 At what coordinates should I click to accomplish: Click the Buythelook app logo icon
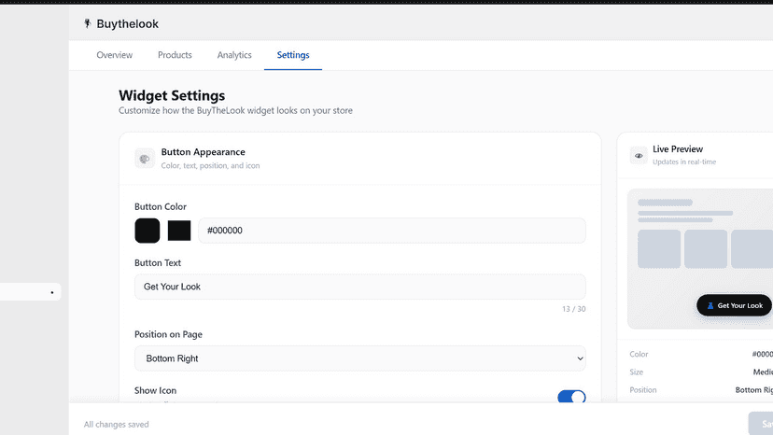click(x=87, y=23)
